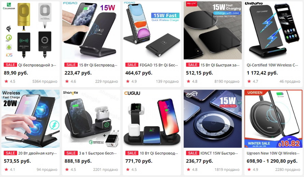Open the title link '3 в 1 Быстрое бесп...'
This screenshot has height=177, width=304.
pos(98,153)
